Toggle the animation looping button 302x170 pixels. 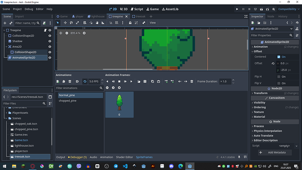[x=85, y=81]
